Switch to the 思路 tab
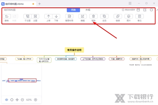Screen dimensions: 158x105 click(73, 10)
